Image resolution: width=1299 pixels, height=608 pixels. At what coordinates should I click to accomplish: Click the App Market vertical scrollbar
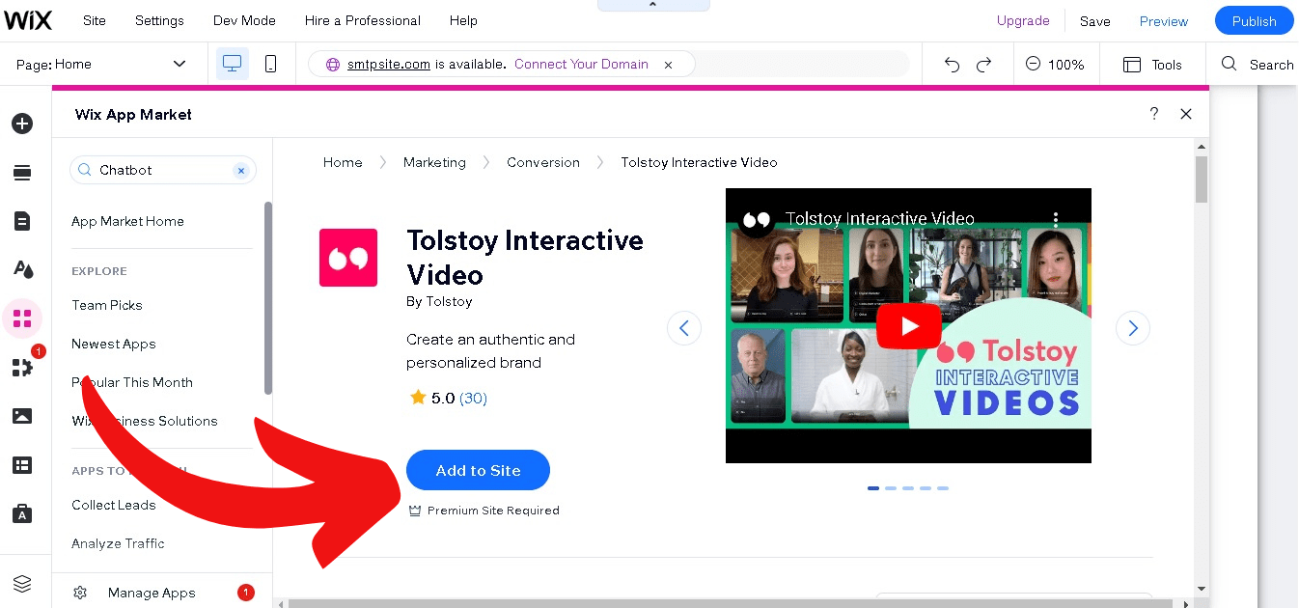[x=1202, y=180]
